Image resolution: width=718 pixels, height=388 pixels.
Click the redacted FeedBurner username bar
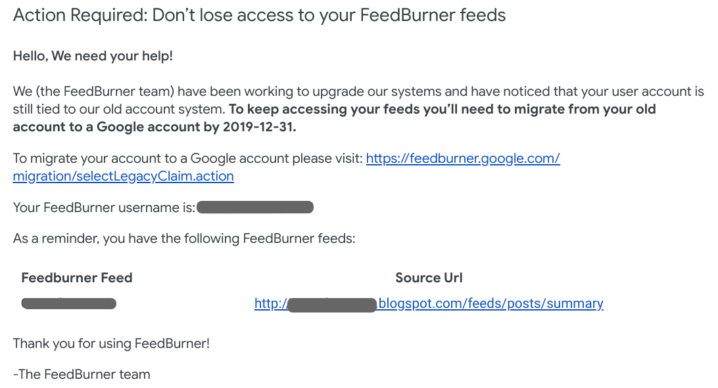click(255, 207)
